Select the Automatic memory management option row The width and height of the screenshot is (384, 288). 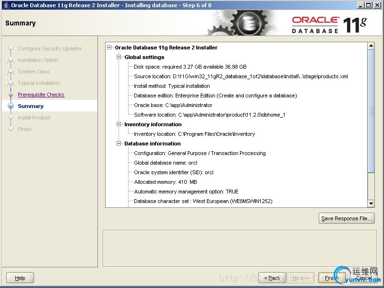coord(186,192)
